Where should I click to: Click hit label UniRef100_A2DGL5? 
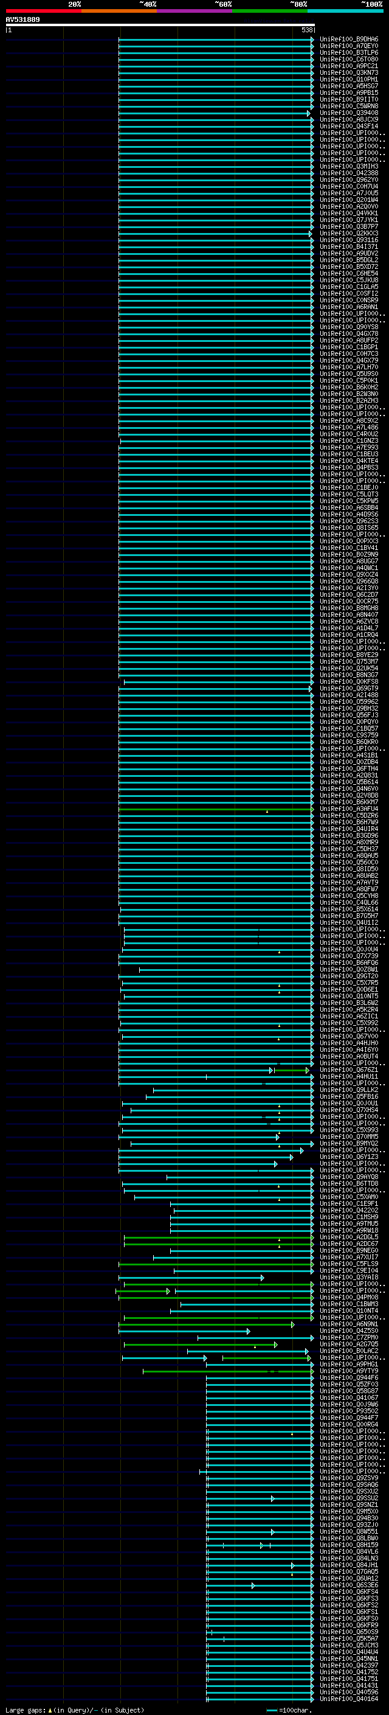(348, 1237)
